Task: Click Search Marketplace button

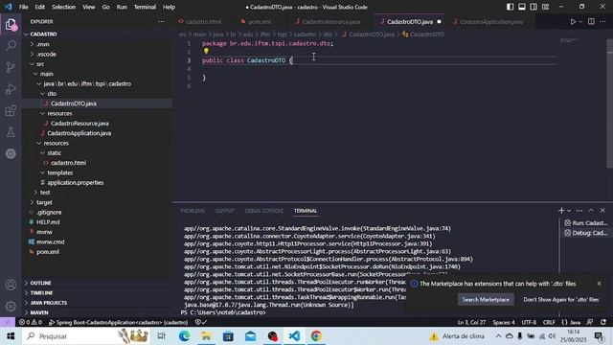Action: click(x=486, y=300)
